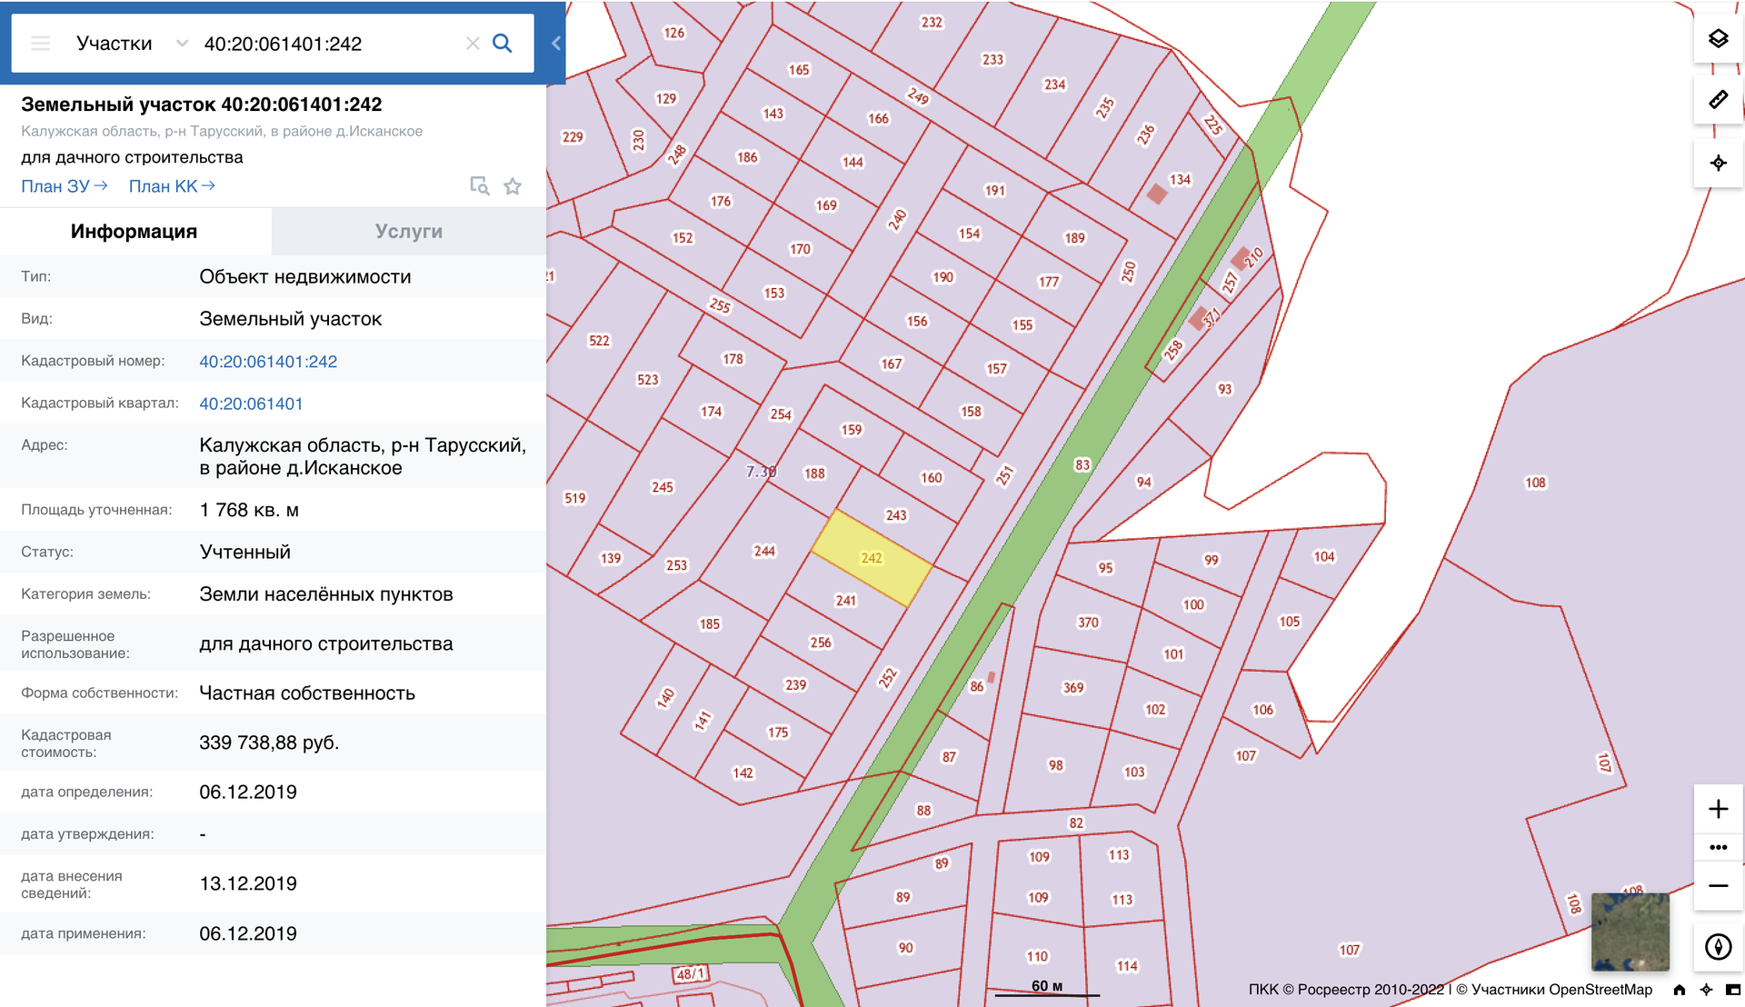Open the План КК link
Screen dimensions: 1745x1007
tap(171, 186)
